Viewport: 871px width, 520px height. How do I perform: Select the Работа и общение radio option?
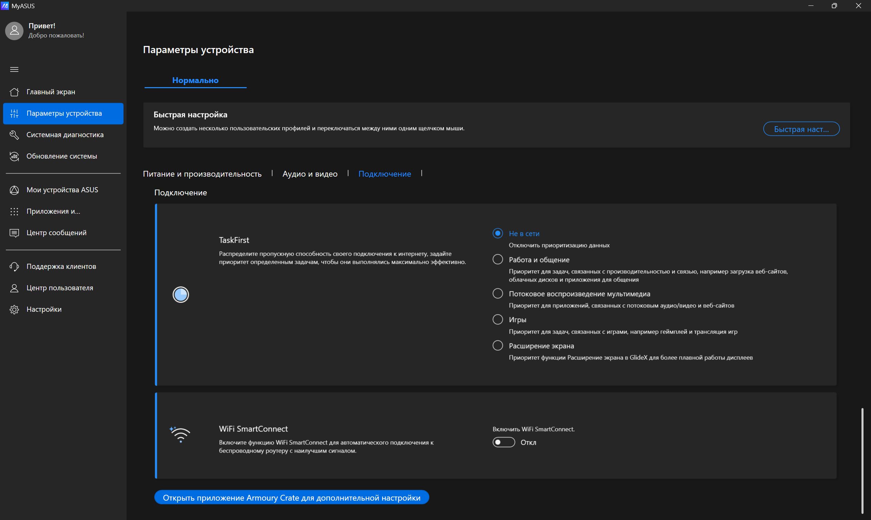click(498, 259)
